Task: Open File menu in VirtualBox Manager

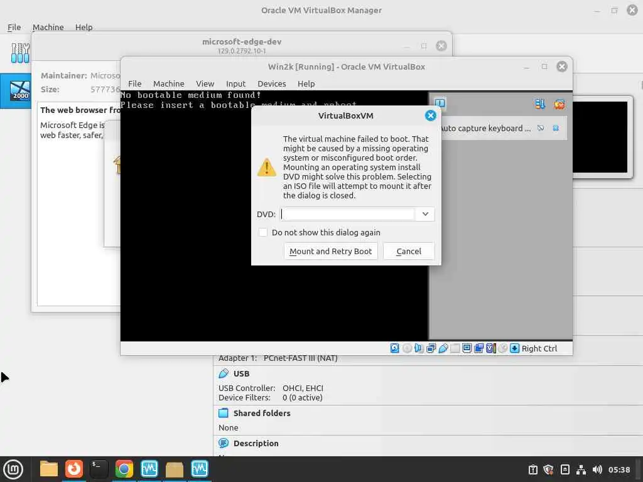Action: coord(14,27)
